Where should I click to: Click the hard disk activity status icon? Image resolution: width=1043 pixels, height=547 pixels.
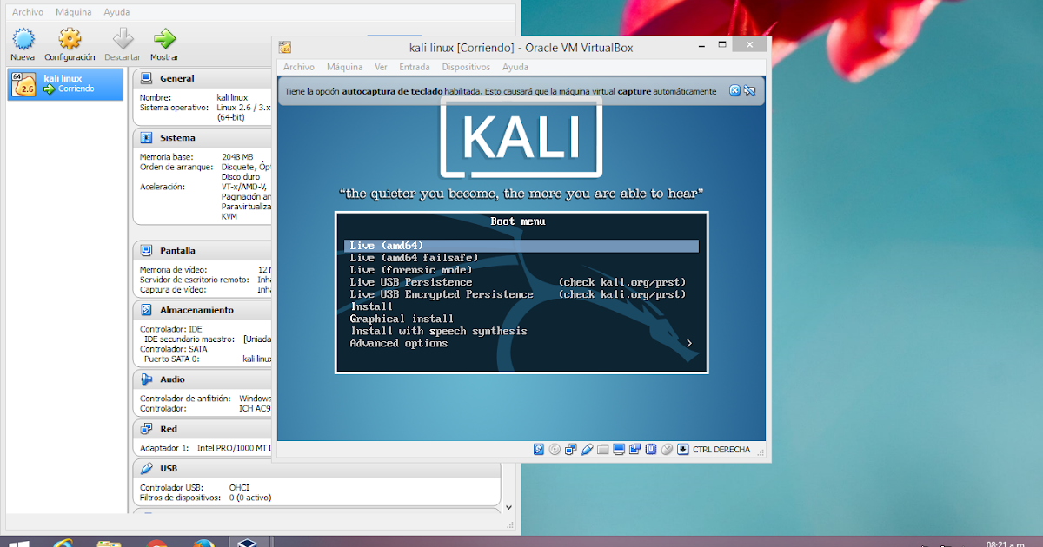(x=538, y=449)
